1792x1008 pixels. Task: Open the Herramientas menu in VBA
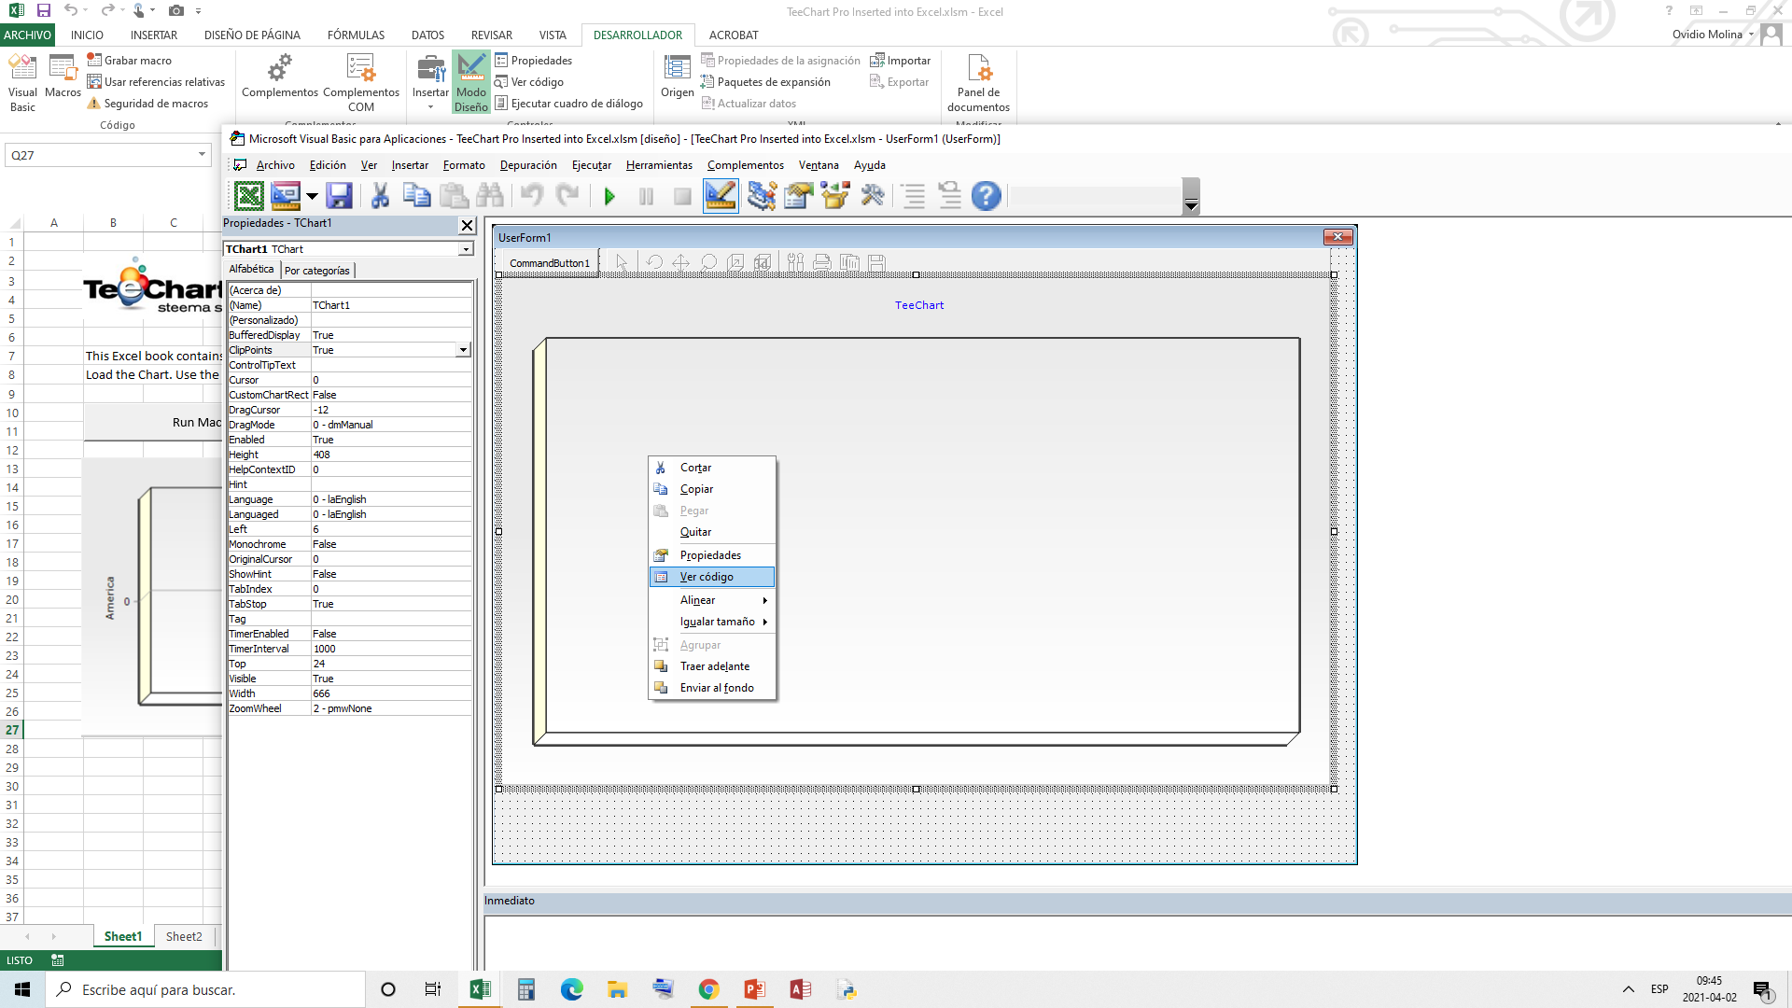click(659, 165)
